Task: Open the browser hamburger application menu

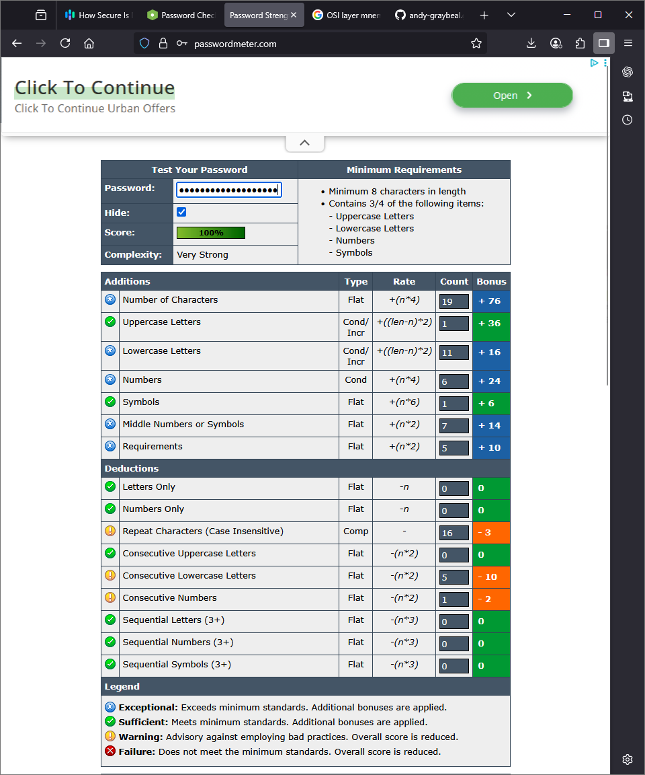Action: (628, 43)
